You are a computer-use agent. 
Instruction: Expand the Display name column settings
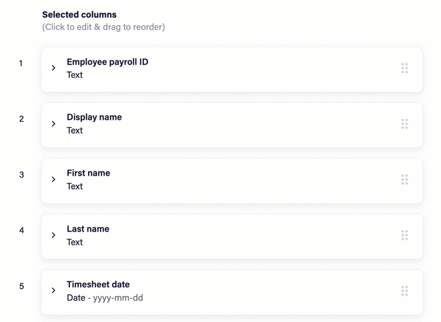[x=53, y=124]
